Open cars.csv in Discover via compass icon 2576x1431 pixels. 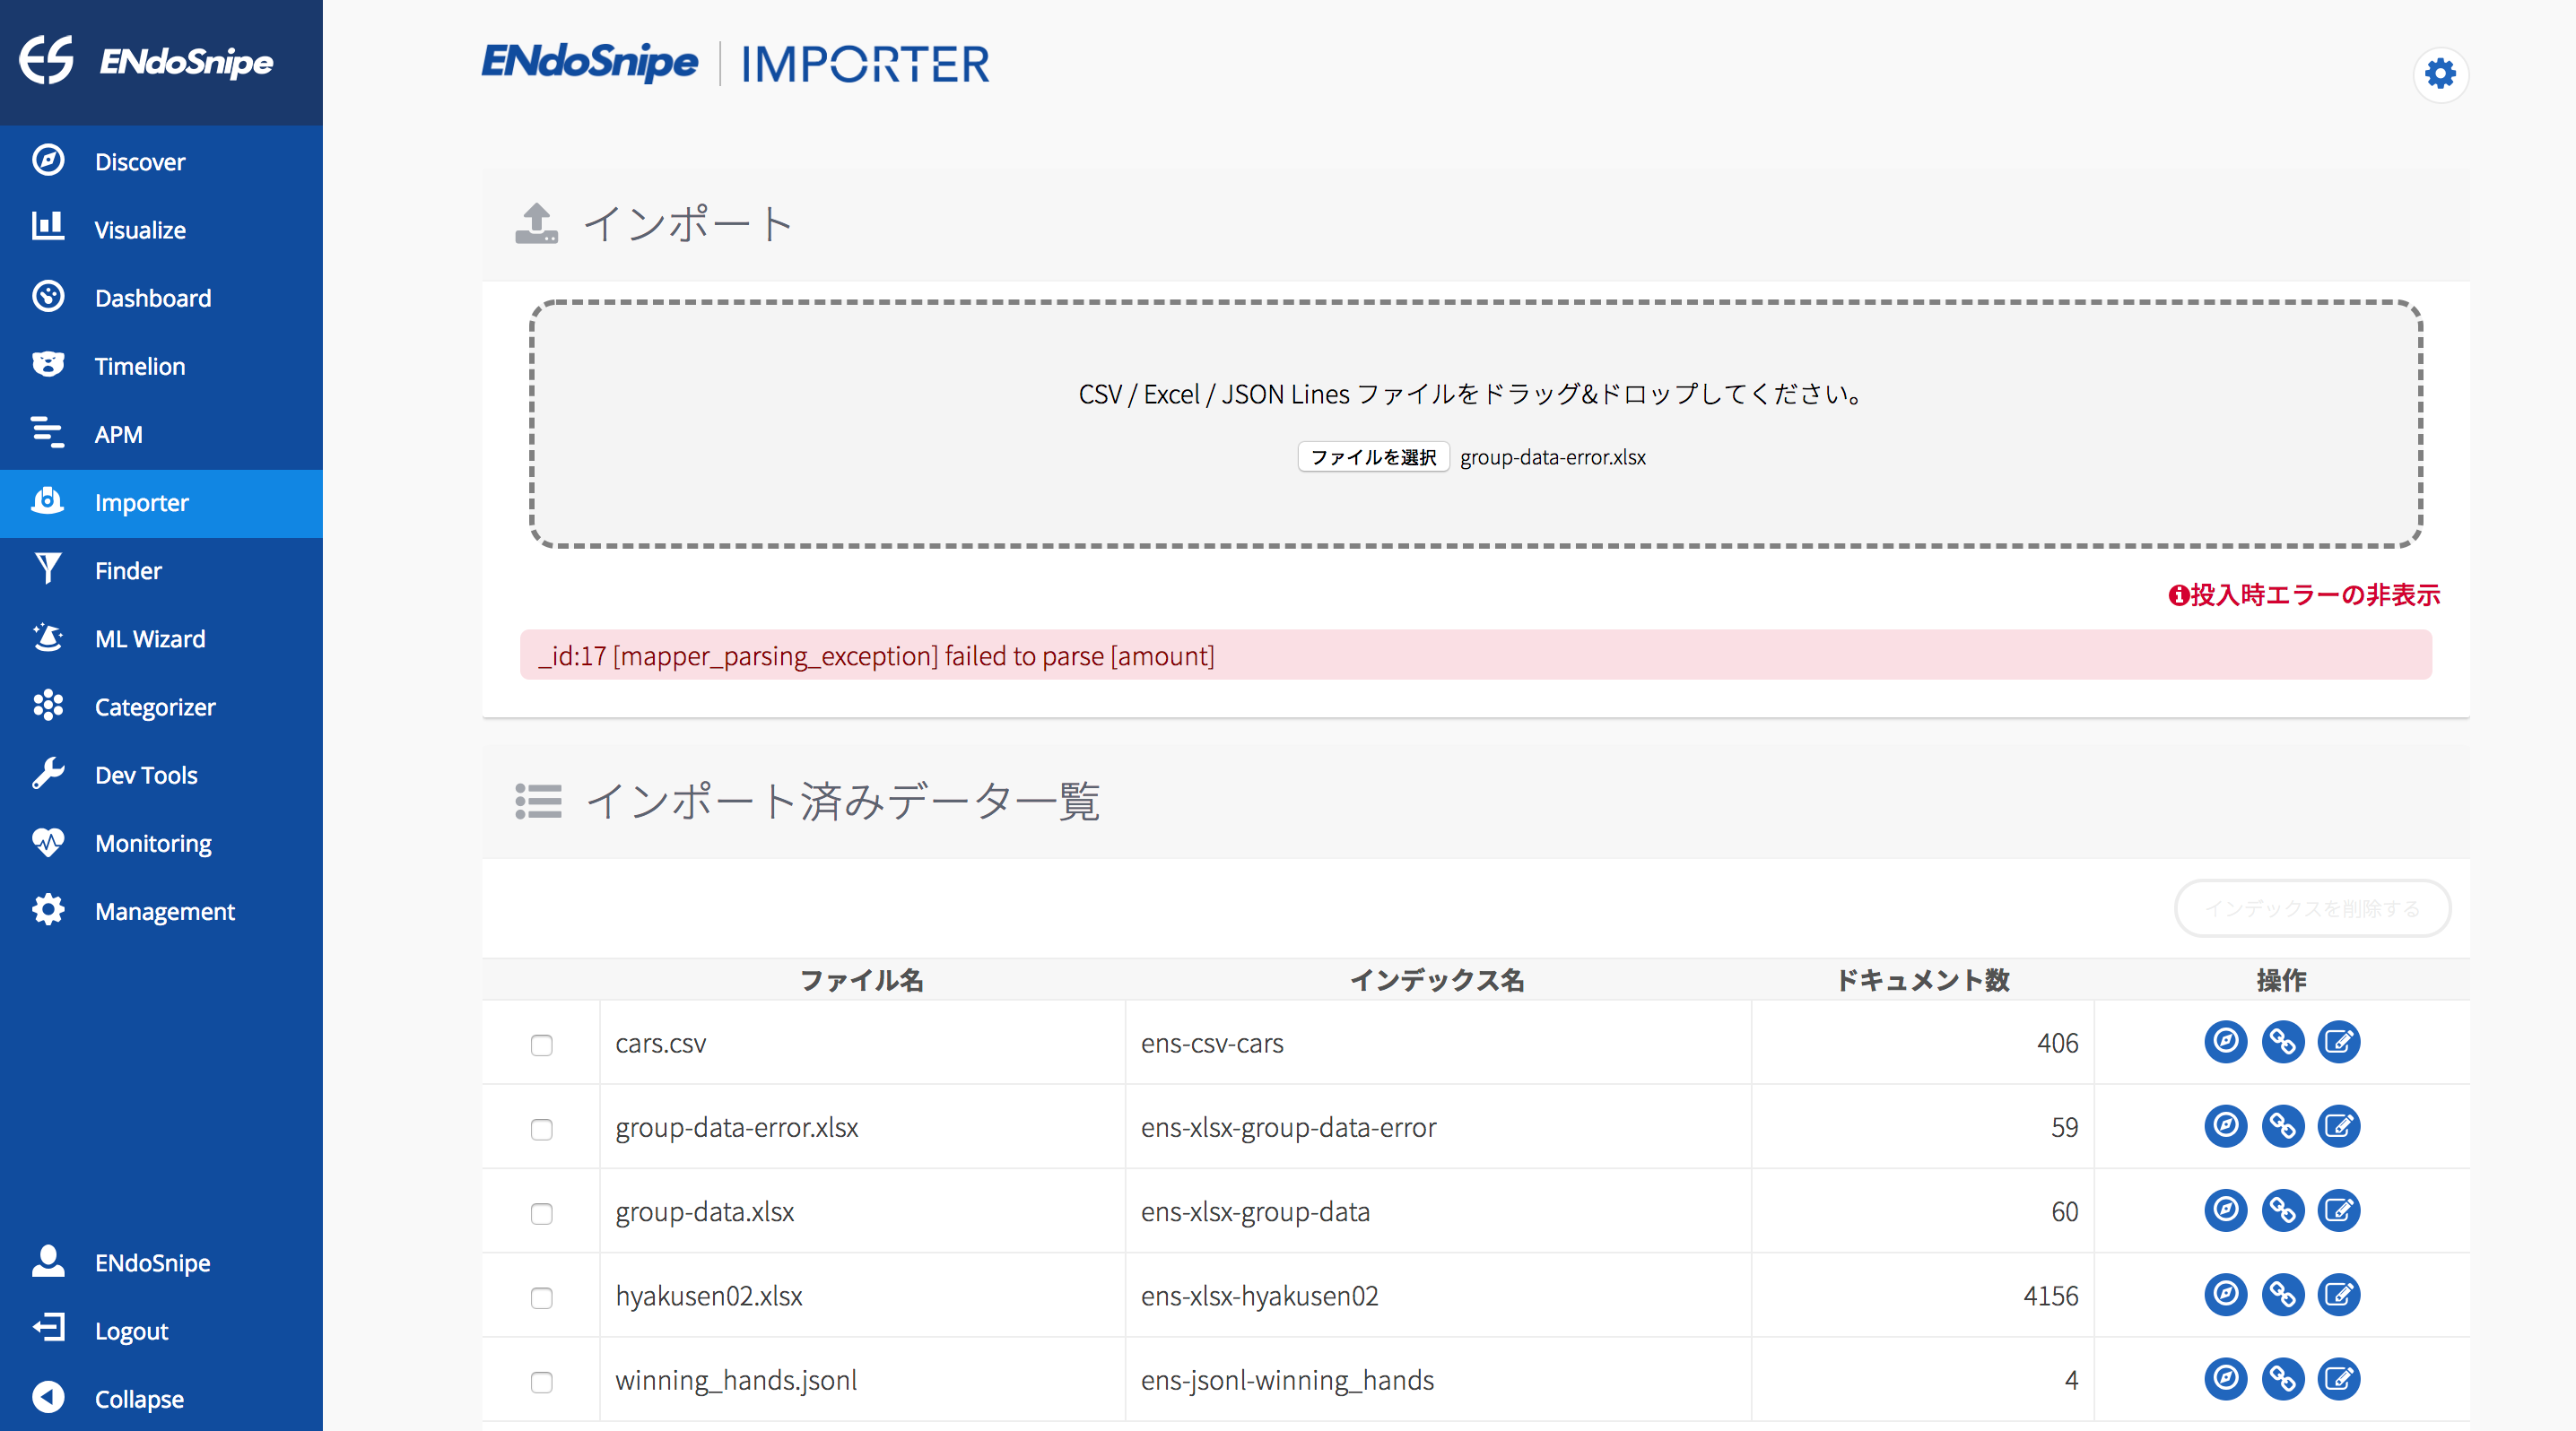2225,1042
